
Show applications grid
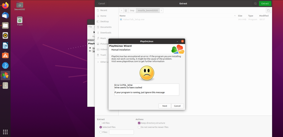pos(5,132)
